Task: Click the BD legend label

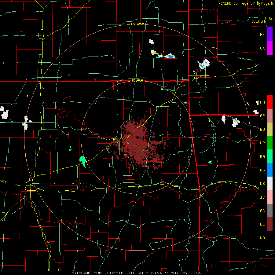Action: point(262,130)
